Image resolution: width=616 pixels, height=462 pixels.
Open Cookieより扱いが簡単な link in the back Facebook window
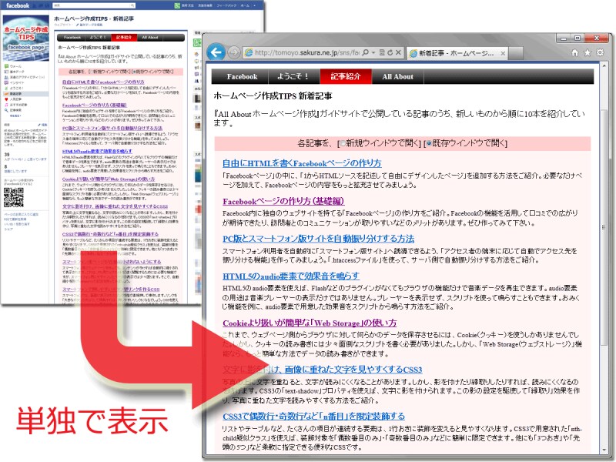tap(109, 179)
